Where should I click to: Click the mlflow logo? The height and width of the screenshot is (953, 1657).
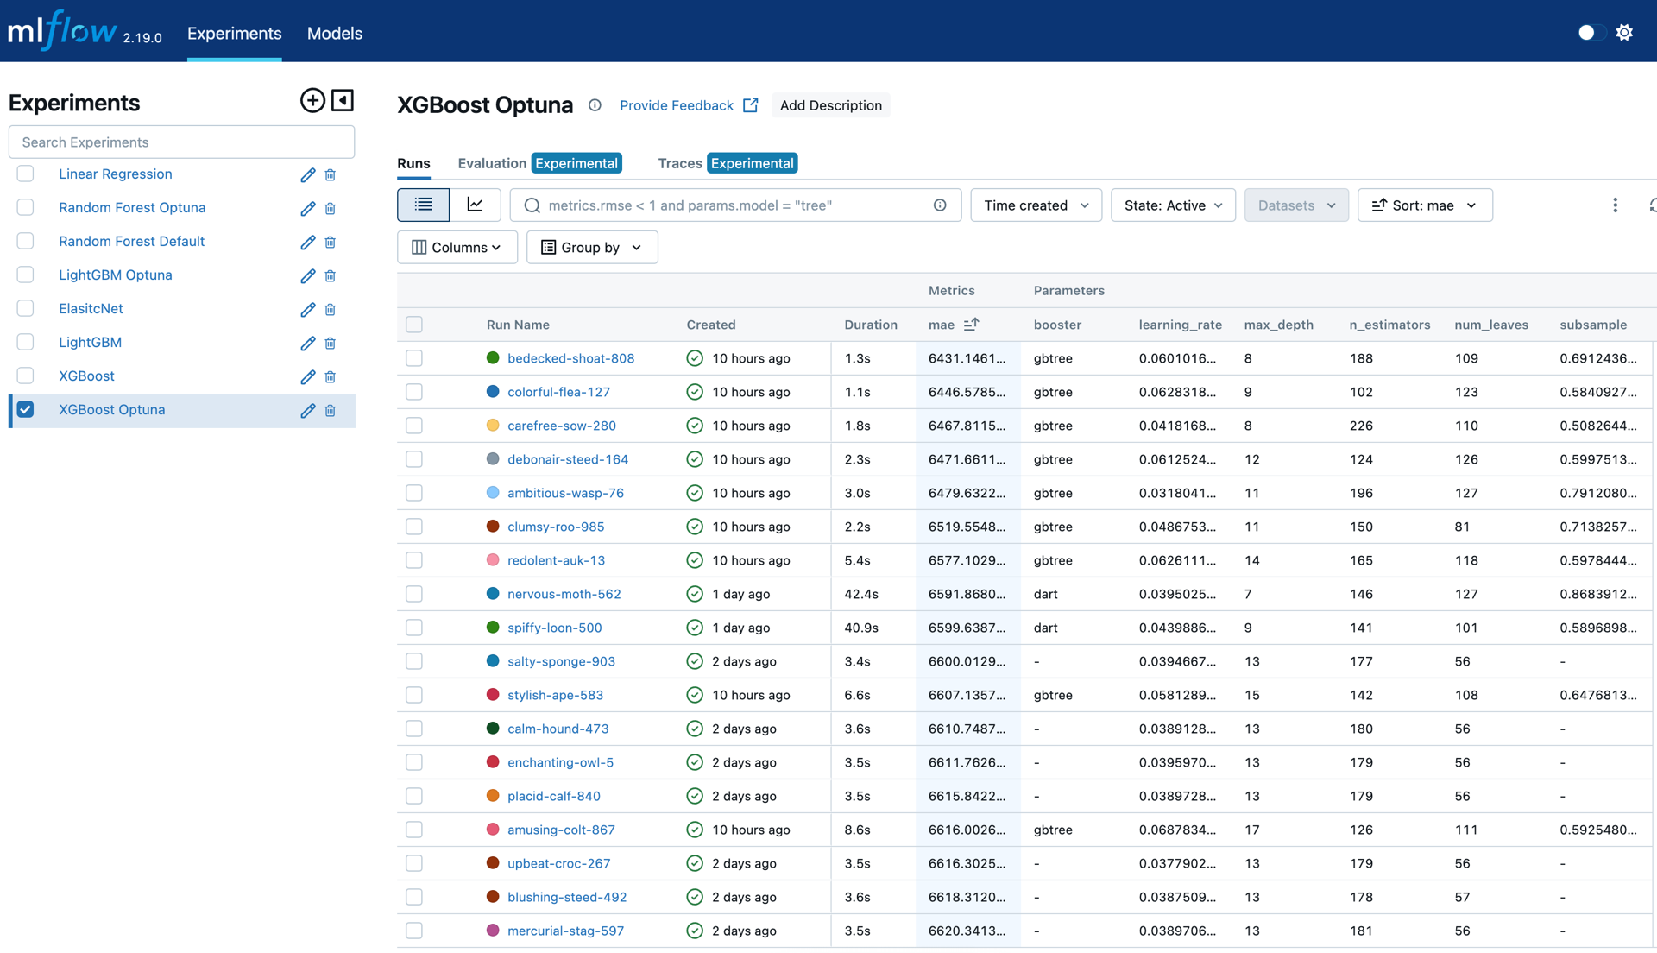point(62,31)
